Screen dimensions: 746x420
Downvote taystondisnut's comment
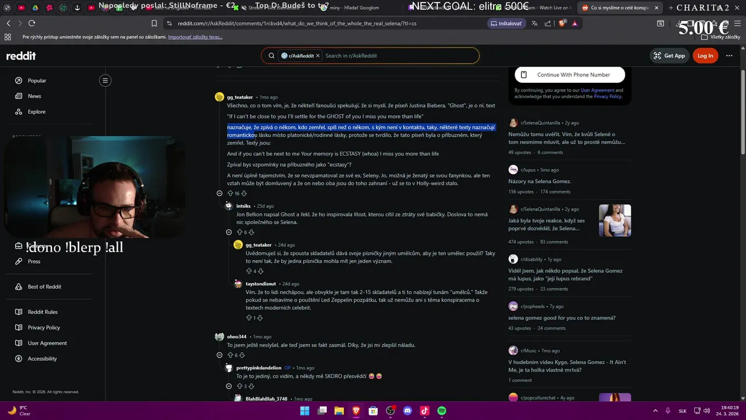tap(260, 318)
